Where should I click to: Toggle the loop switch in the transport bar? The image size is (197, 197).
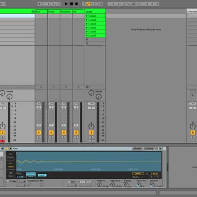[x=133, y=3]
